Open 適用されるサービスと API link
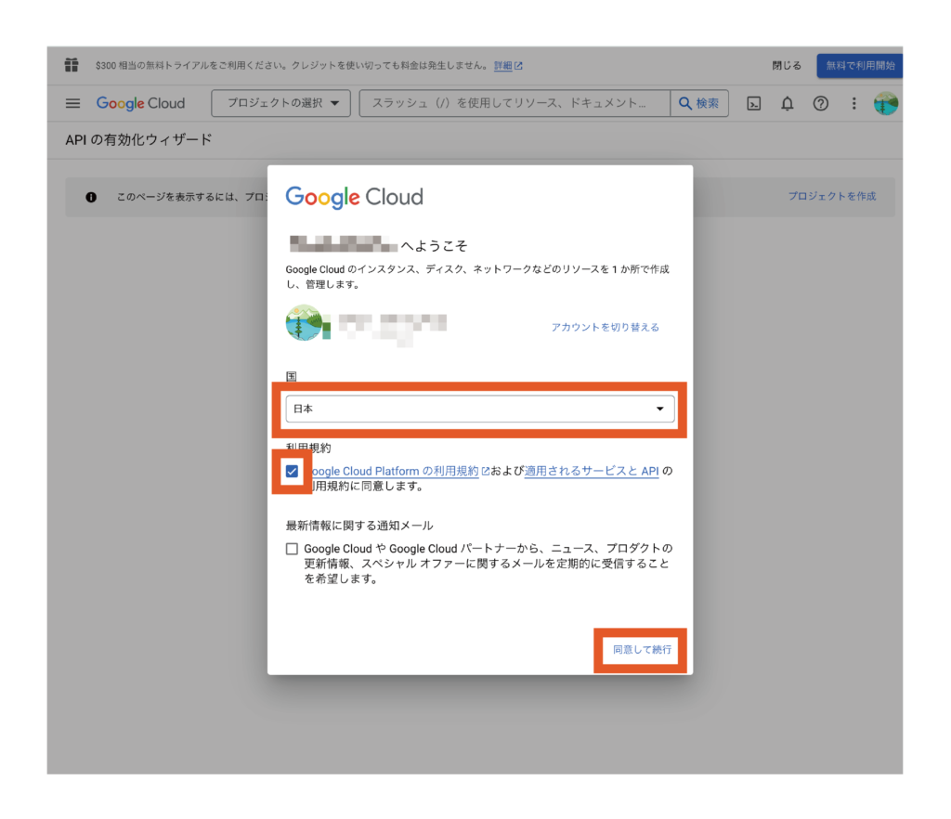The width and height of the screenshot is (951, 819). coord(592,471)
